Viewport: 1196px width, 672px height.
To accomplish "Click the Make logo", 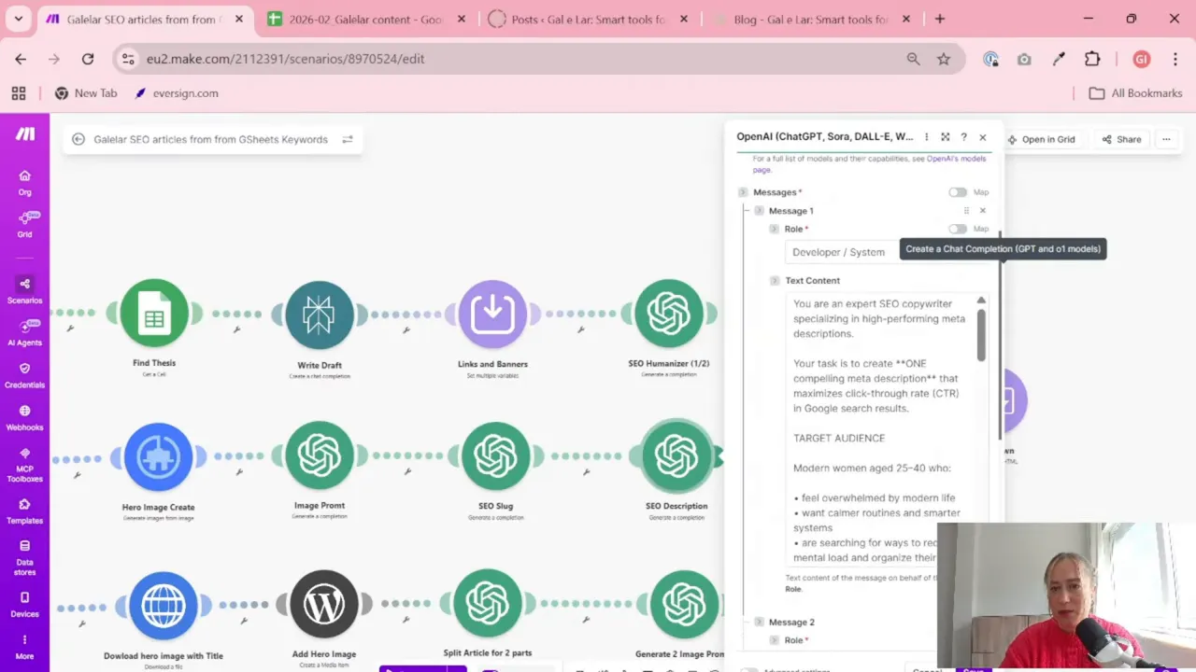I will pyautogui.click(x=25, y=134).
